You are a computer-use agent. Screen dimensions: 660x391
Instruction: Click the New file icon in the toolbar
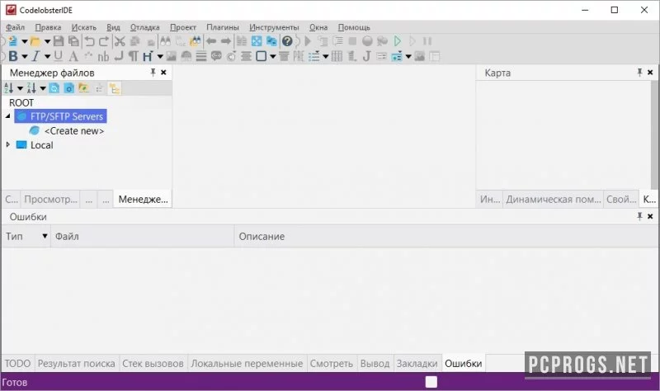tap(12, 41)
